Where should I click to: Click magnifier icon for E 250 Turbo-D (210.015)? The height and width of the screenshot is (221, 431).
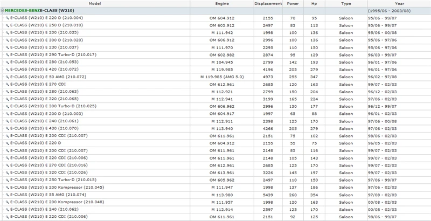coord(8,180)
